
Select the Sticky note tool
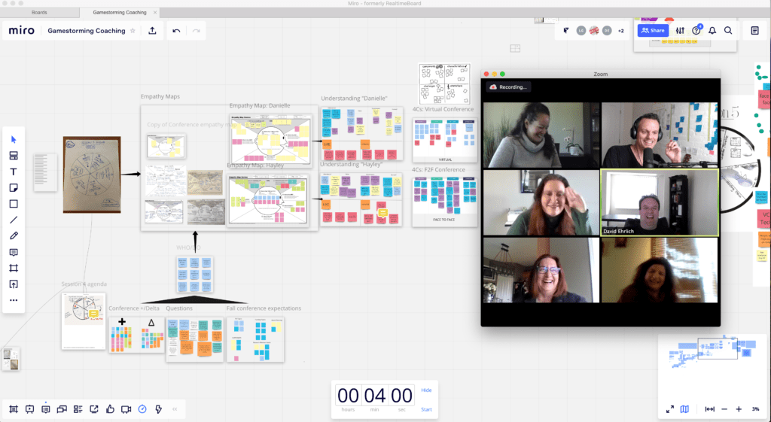[x=14, y=187]
